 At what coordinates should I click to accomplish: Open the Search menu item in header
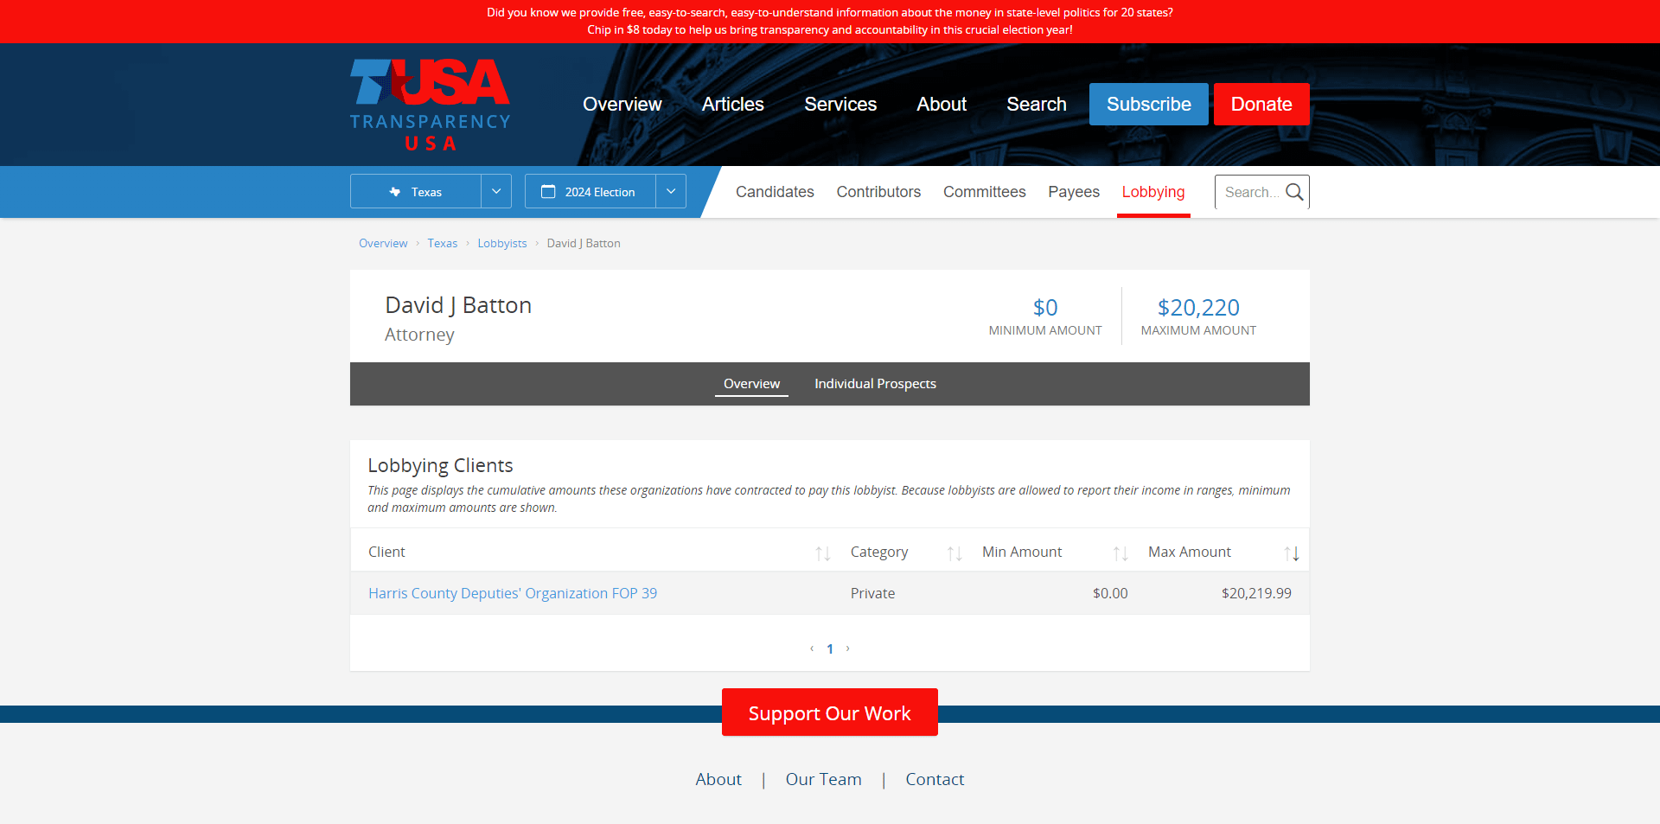click(1037, 105)
